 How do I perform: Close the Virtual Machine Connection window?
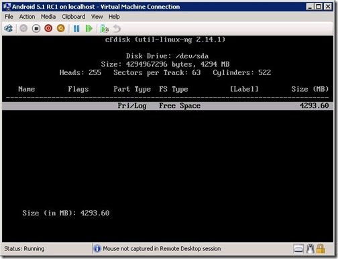tap(328, 7)
